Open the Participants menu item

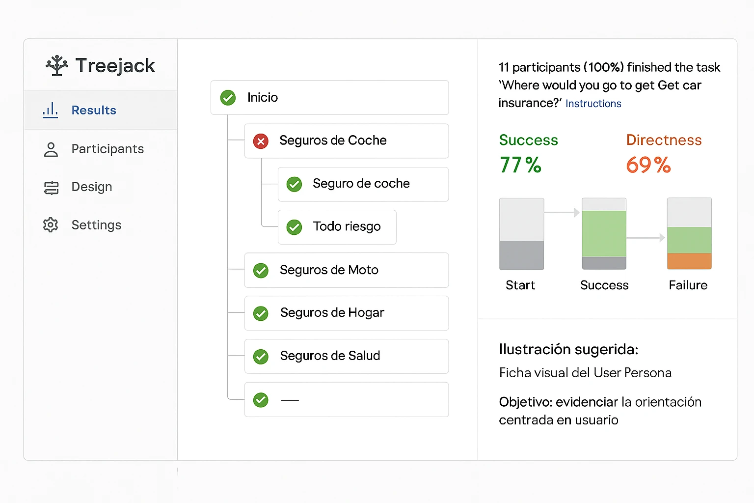click(108, 149)
